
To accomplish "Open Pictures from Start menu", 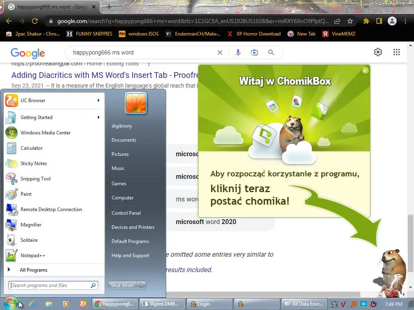I will tap(120, 154).
